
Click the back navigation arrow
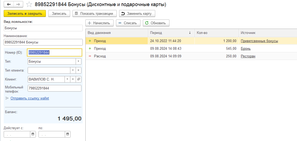[9, 4]
